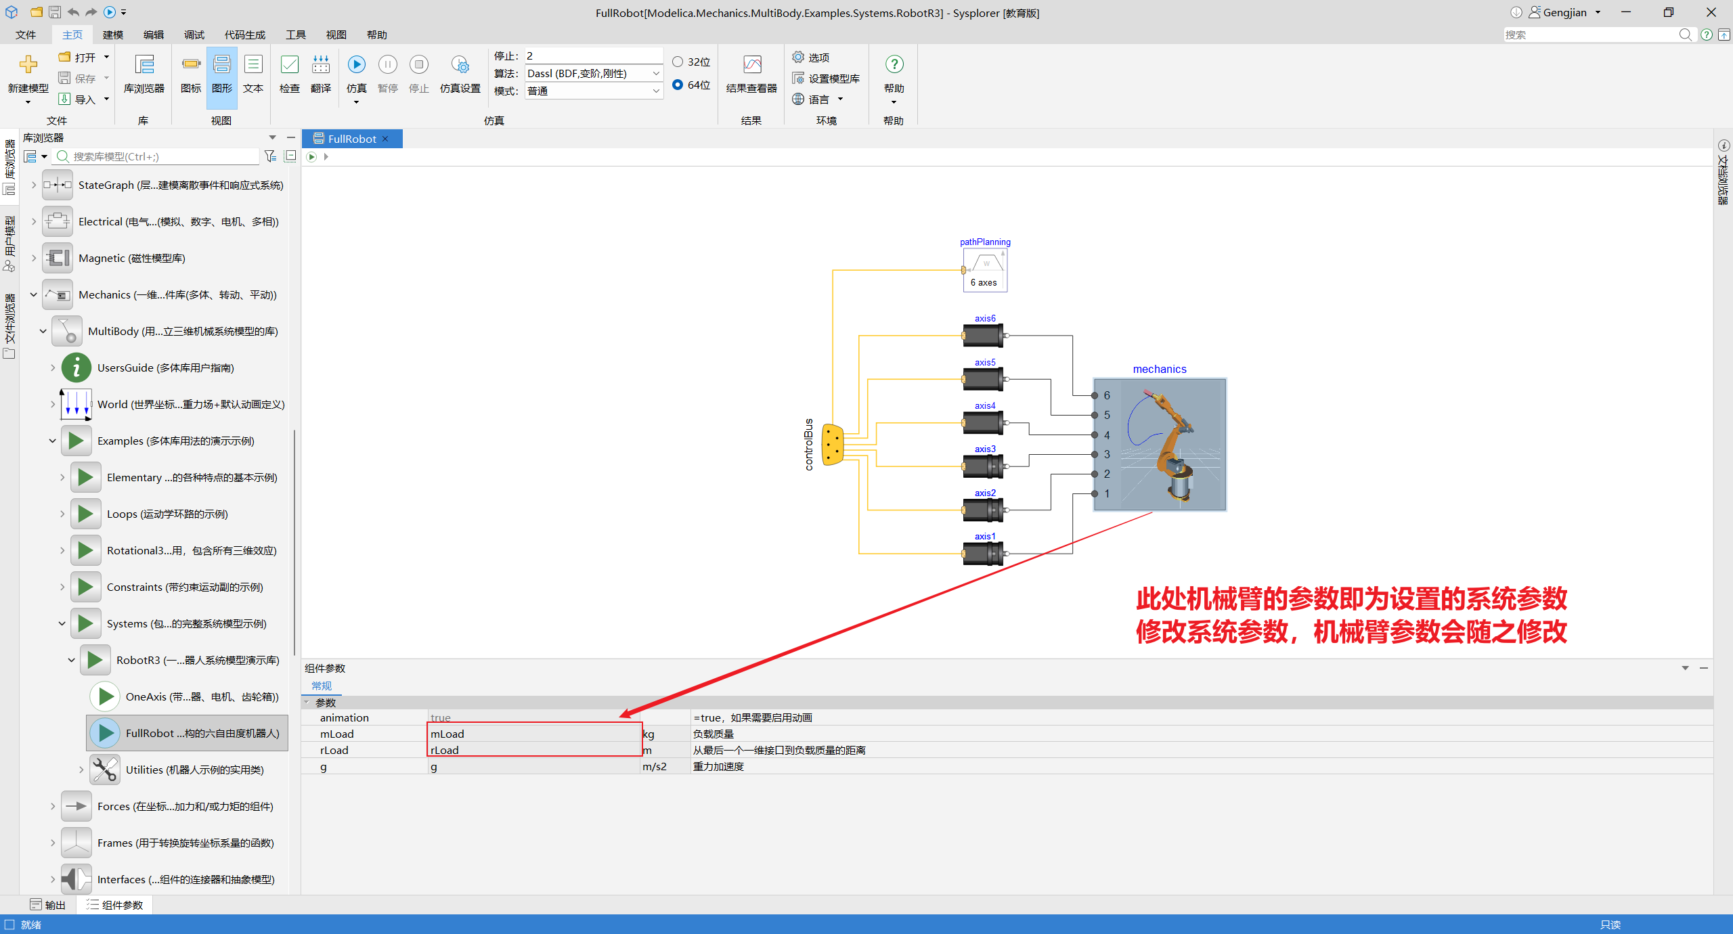1733x934 pixels.
Task: Open the 调试 ribbon tab
Action: [x=194, y=35]
